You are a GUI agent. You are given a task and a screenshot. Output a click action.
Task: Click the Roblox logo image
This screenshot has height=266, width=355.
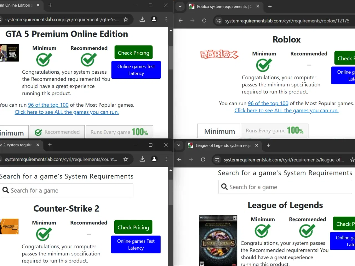coord(219,54)
